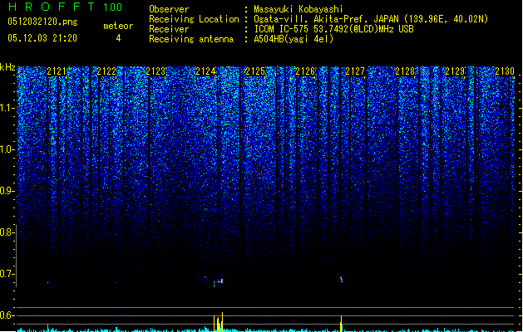
Task: Click the 2125 time marker
Action: (x=255, y=71)
